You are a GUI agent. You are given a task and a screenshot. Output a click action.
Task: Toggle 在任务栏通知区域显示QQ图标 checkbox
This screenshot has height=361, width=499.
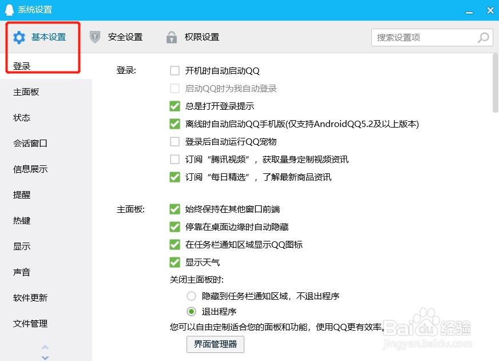175,245
